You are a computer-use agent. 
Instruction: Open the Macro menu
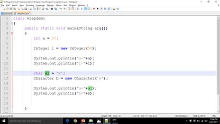click(58, 6)
